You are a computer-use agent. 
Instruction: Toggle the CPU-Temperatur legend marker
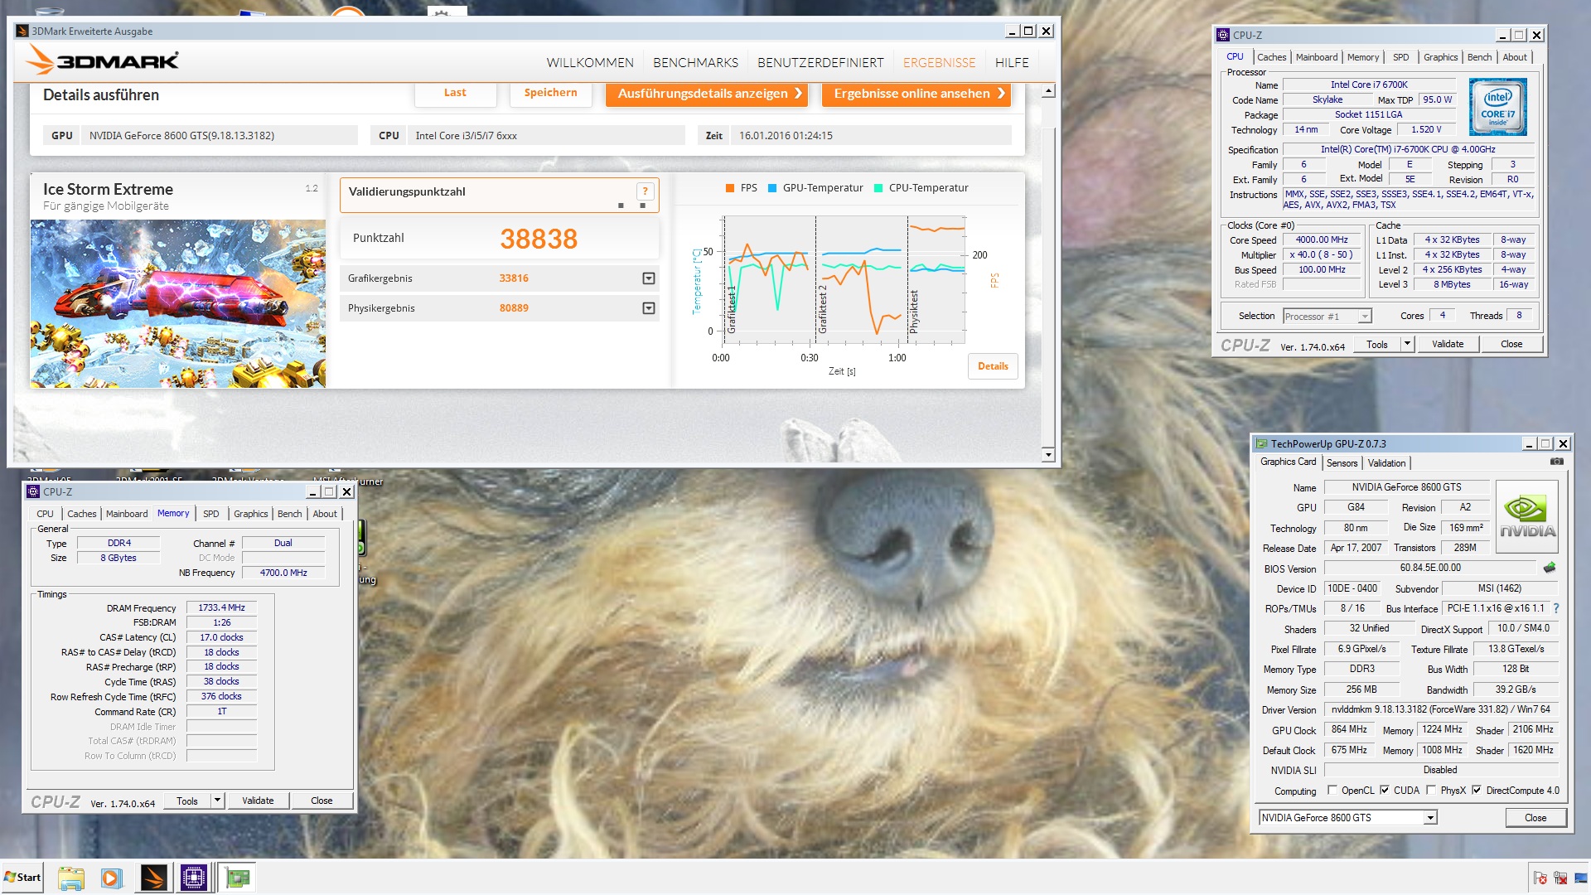pyautogui.click(x=878, y=188)
